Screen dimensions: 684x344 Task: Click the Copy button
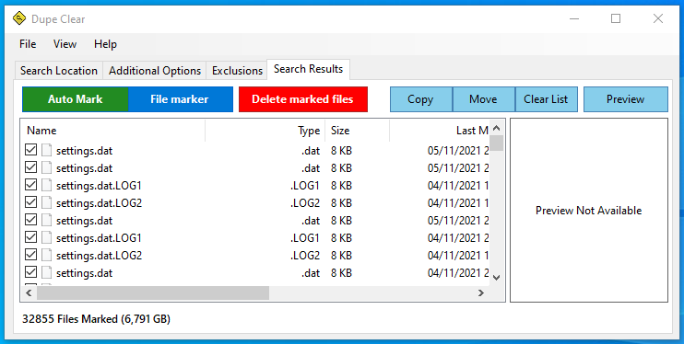click(x=420, y=99)
